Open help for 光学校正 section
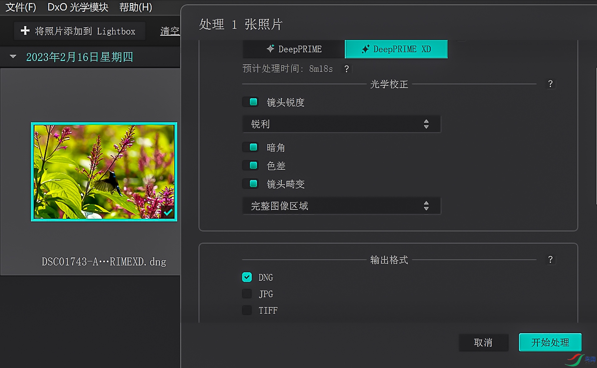Image resolution: width=597 pixels, height=368 pixels. [550, 84]
